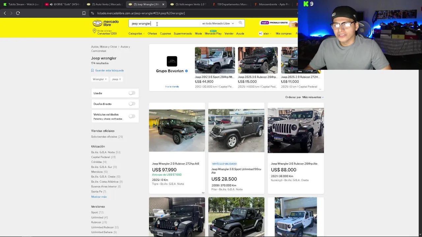This screenshot has height=237, width=422.
Task: Open US$ 88.000 Wrangler listing image
Action: [296, 130]
